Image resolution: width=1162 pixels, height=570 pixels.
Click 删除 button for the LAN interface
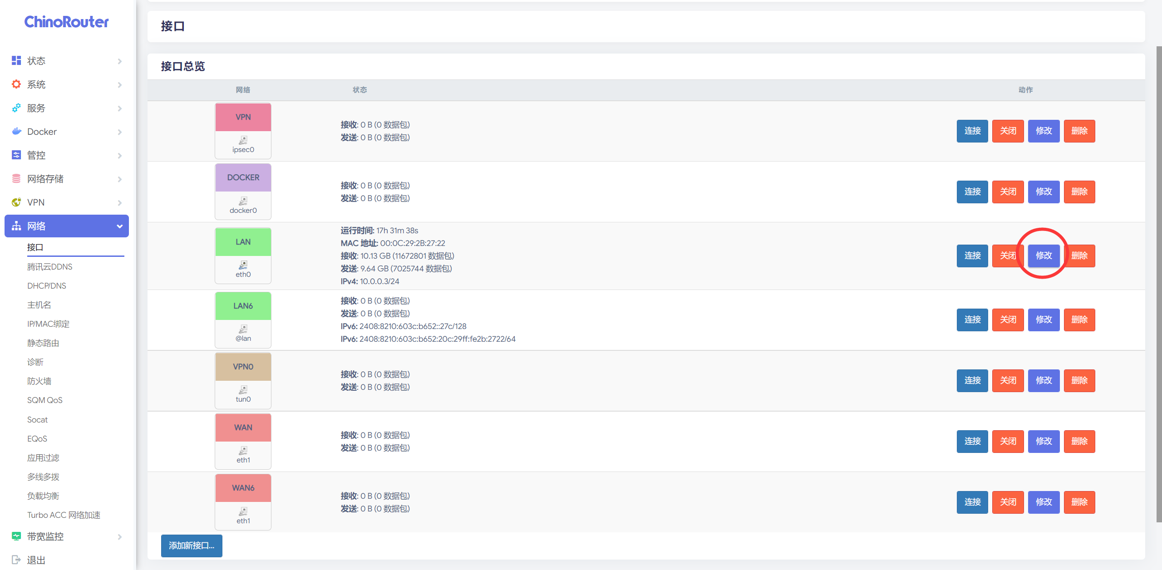coord(1079,256)
